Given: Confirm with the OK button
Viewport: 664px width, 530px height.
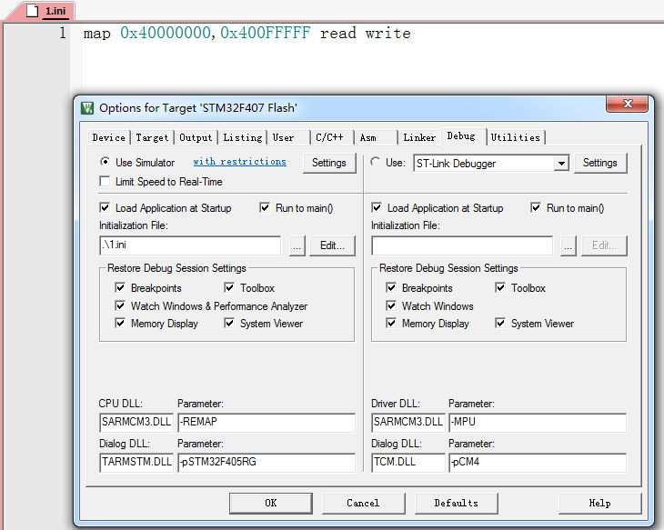Looking at the screenshot, I should (271, 504).
